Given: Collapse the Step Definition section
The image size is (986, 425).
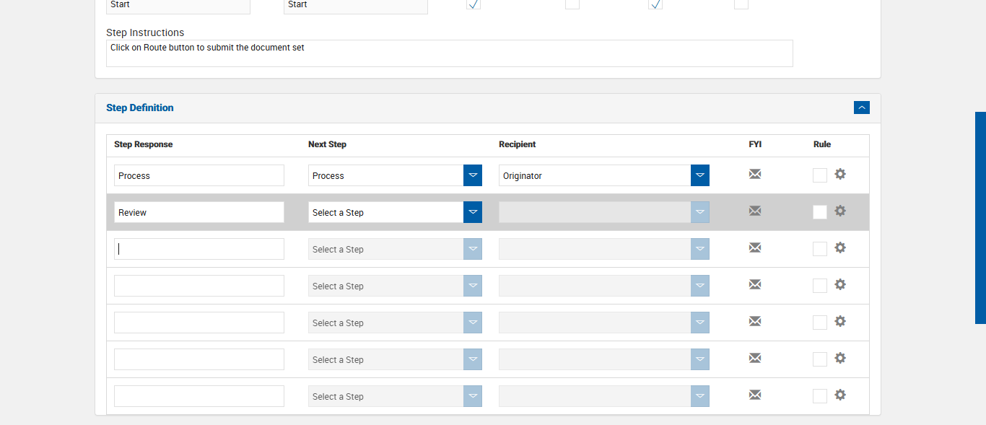Looking at the screenshot, I should point(862,108).
